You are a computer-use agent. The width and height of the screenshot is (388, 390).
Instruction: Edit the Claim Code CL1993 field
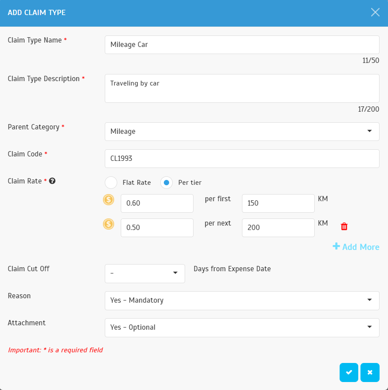(242, 159)
